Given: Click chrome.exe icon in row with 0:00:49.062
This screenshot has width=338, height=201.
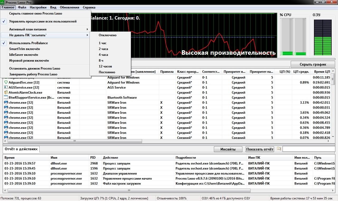Looking at the screenshot, I should pos(6,113).
